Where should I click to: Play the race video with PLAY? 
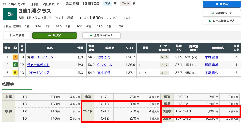coord(55,35)
